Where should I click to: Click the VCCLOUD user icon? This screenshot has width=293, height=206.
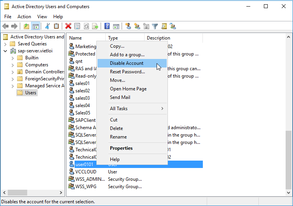click(x=72, y=171)
